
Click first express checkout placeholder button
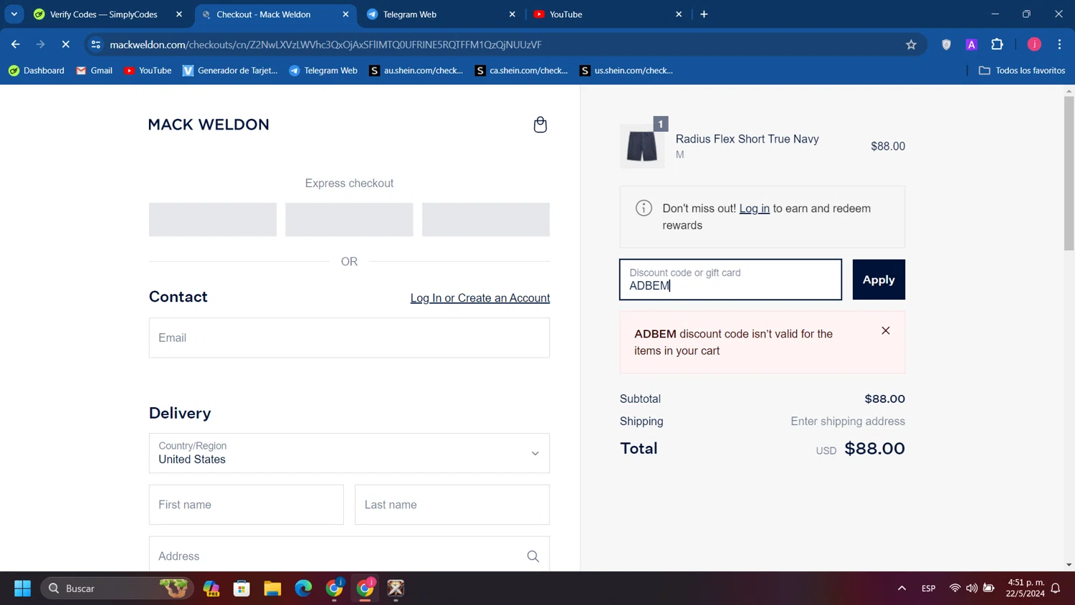213,219
